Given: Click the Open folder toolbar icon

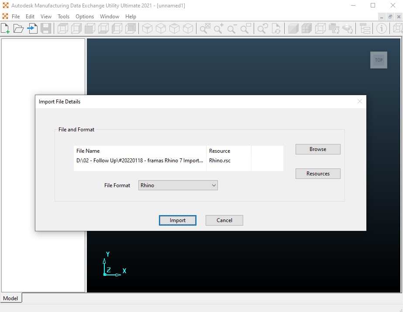Looking at the screenshot, I should pyautogui.click(x=18, y=28).
